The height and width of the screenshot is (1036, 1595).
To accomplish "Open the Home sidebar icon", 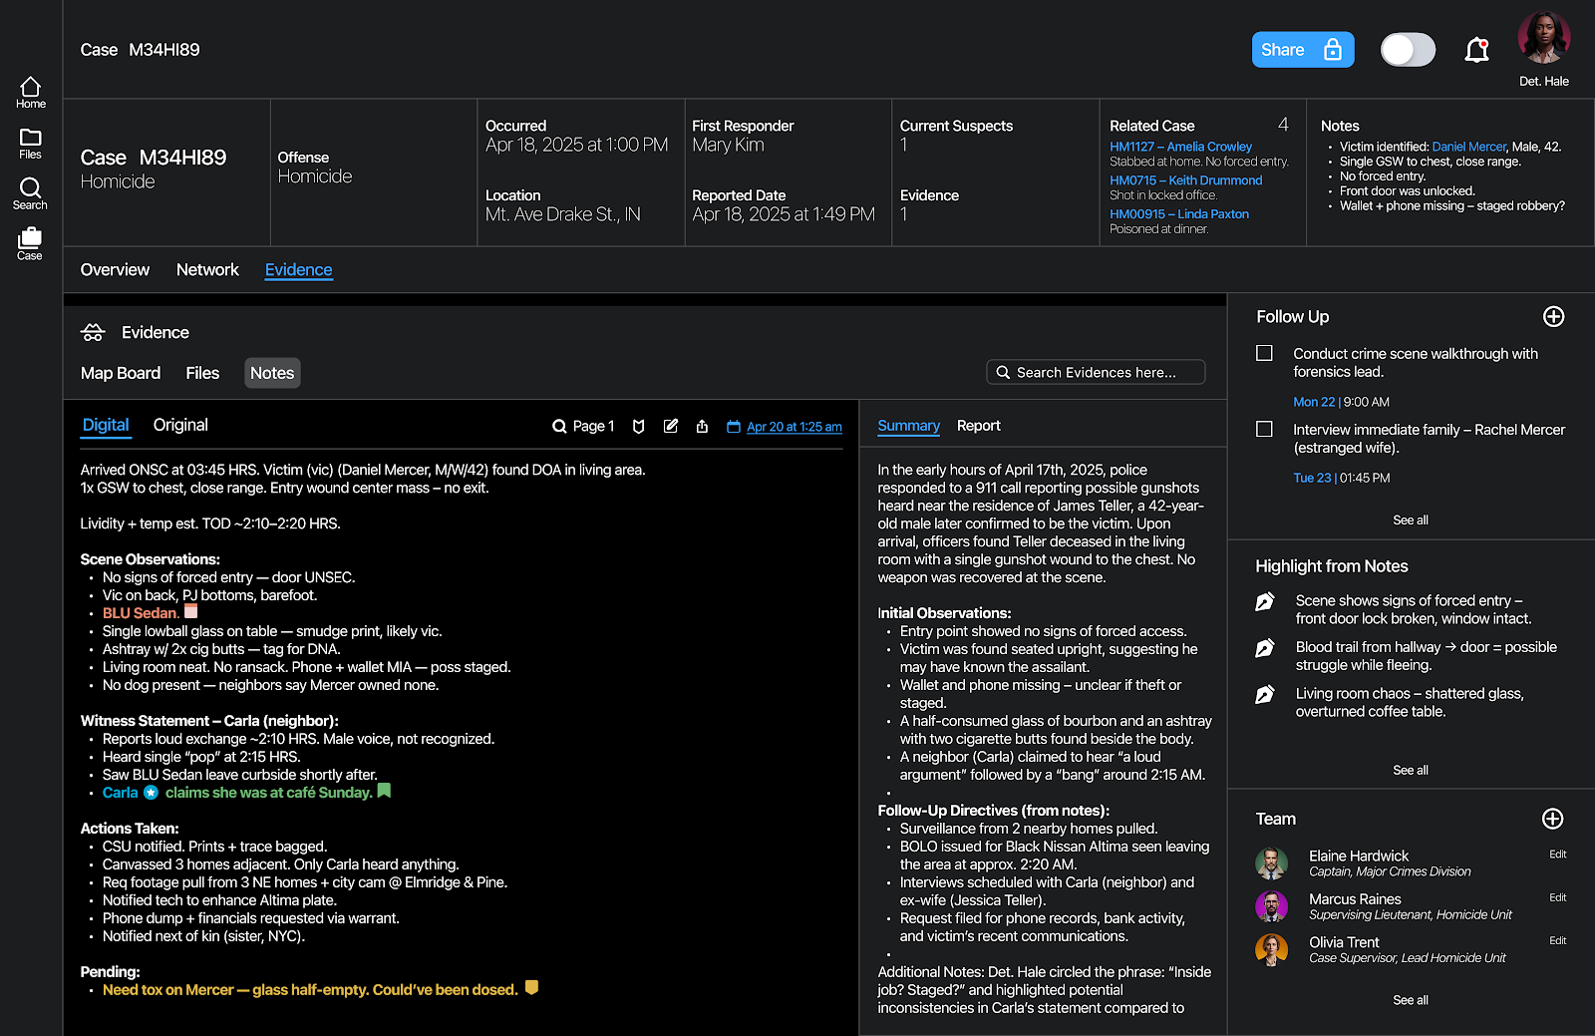I will [x=31, y=93].
